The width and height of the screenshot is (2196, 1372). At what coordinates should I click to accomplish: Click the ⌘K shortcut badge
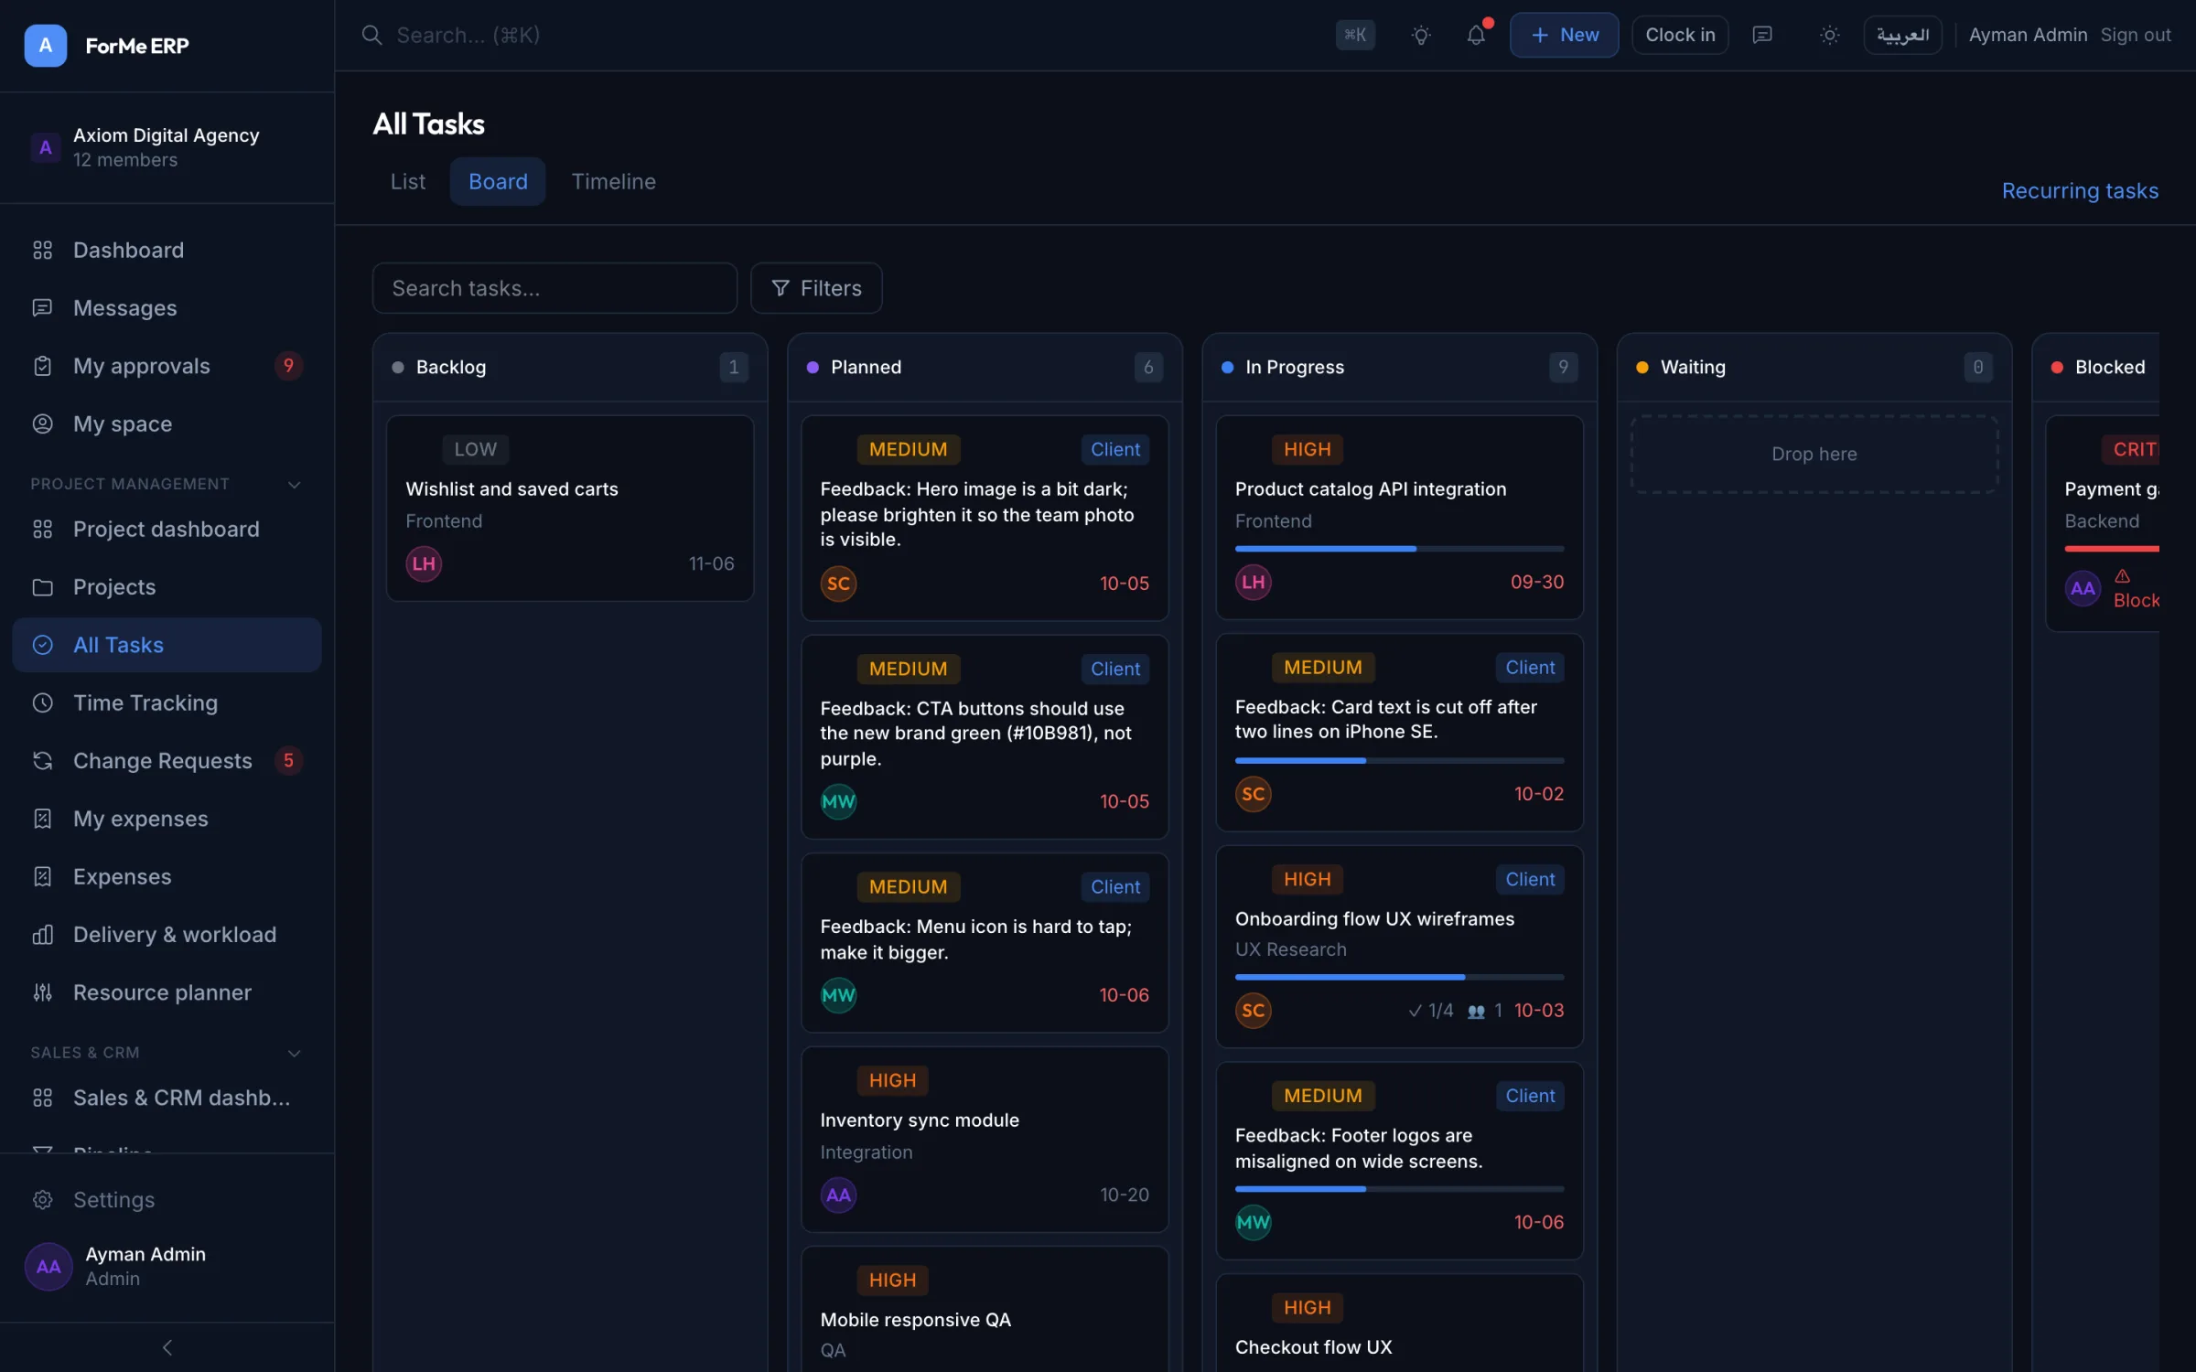coord(1355,35)
